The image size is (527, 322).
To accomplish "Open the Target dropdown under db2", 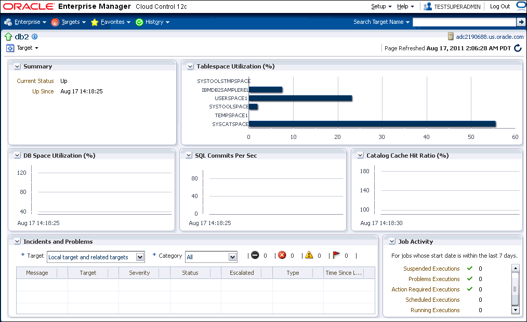I will coord(28,48).
